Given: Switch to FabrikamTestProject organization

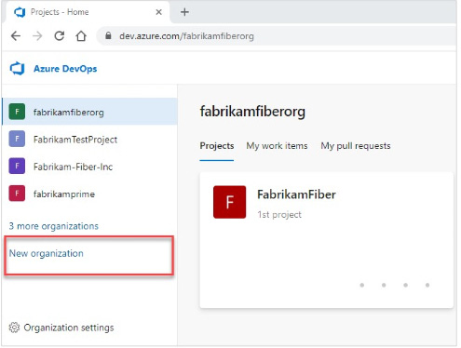Looking at the screenshot, I should click(x=89, y=139).
